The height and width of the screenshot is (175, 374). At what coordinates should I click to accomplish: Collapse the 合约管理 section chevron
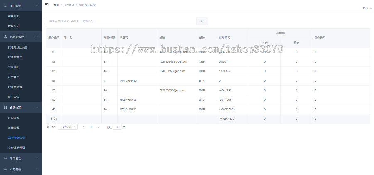(37, 107)
